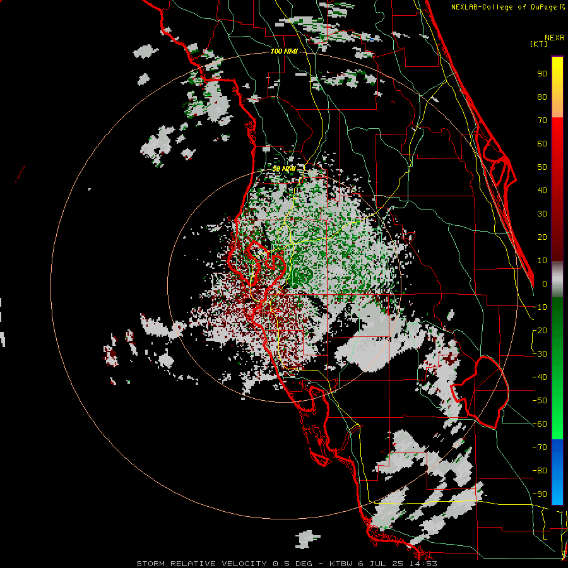Click the -80 scale value
The width and height of the screenshot is (568, 568).
tap(540, 471)
